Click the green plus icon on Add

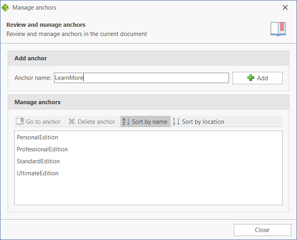point(251,78)
